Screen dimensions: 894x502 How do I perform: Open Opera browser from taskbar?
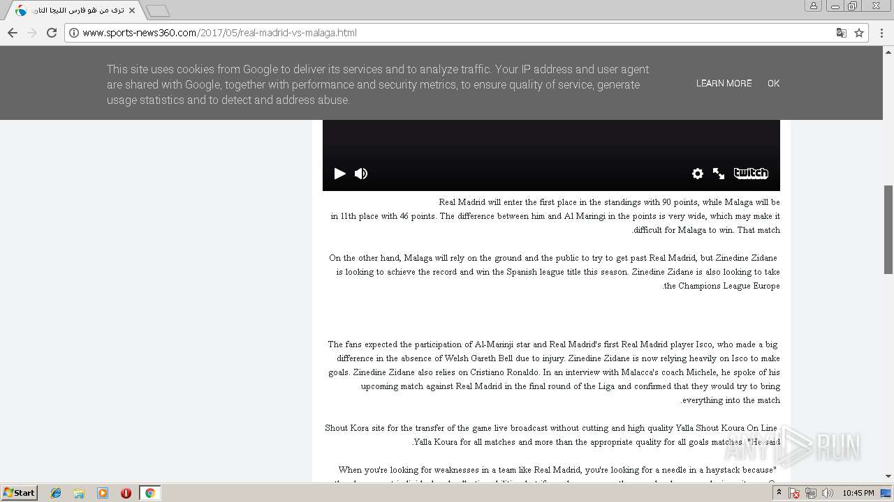tap(126, 493)
